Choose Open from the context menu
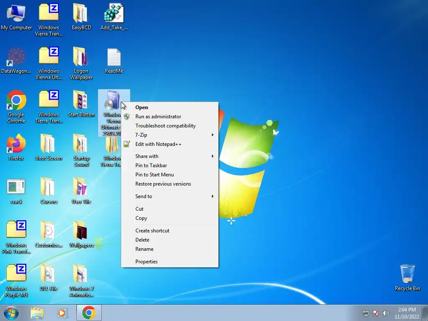 point(170,107)
